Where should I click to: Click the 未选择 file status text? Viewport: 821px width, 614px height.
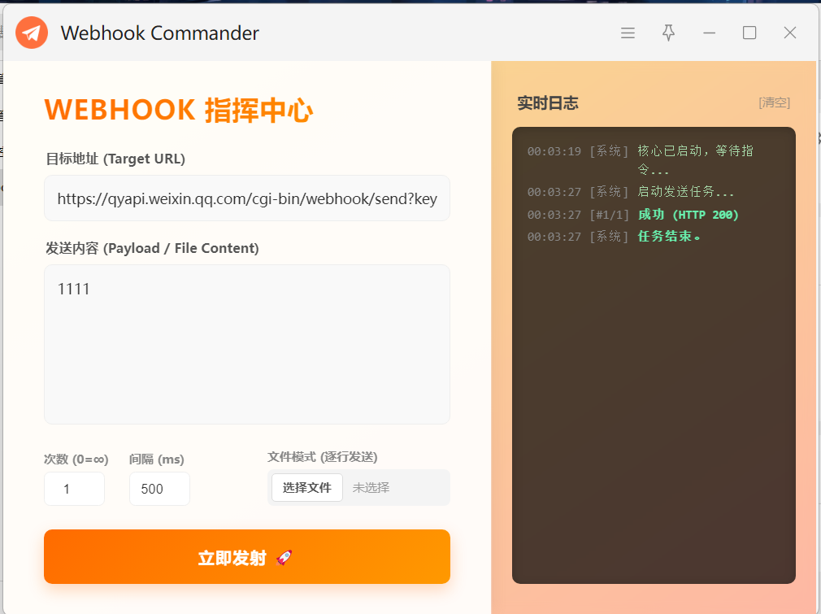coord(371,488)
